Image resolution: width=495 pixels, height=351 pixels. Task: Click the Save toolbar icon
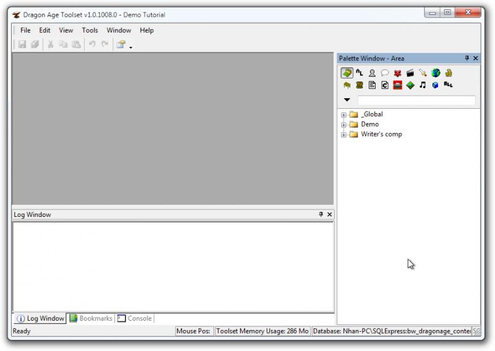(22, 44)
